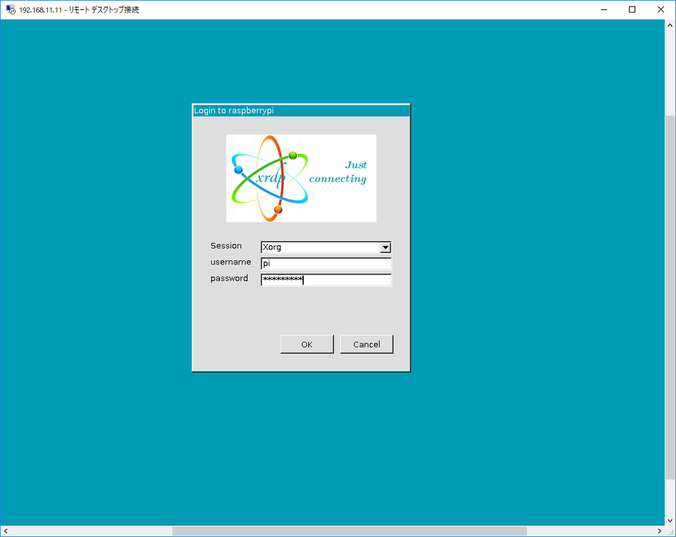Click the vertical scrollbar thumb

click(x=670, y=298)
